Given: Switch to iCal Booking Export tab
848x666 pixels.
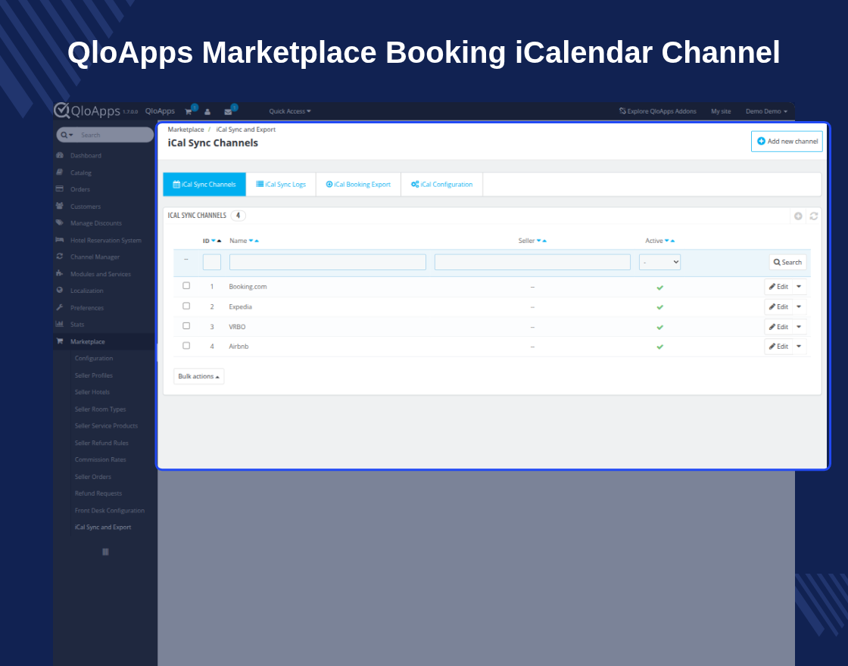Looking at the screenshot, I should click(358, 185).
